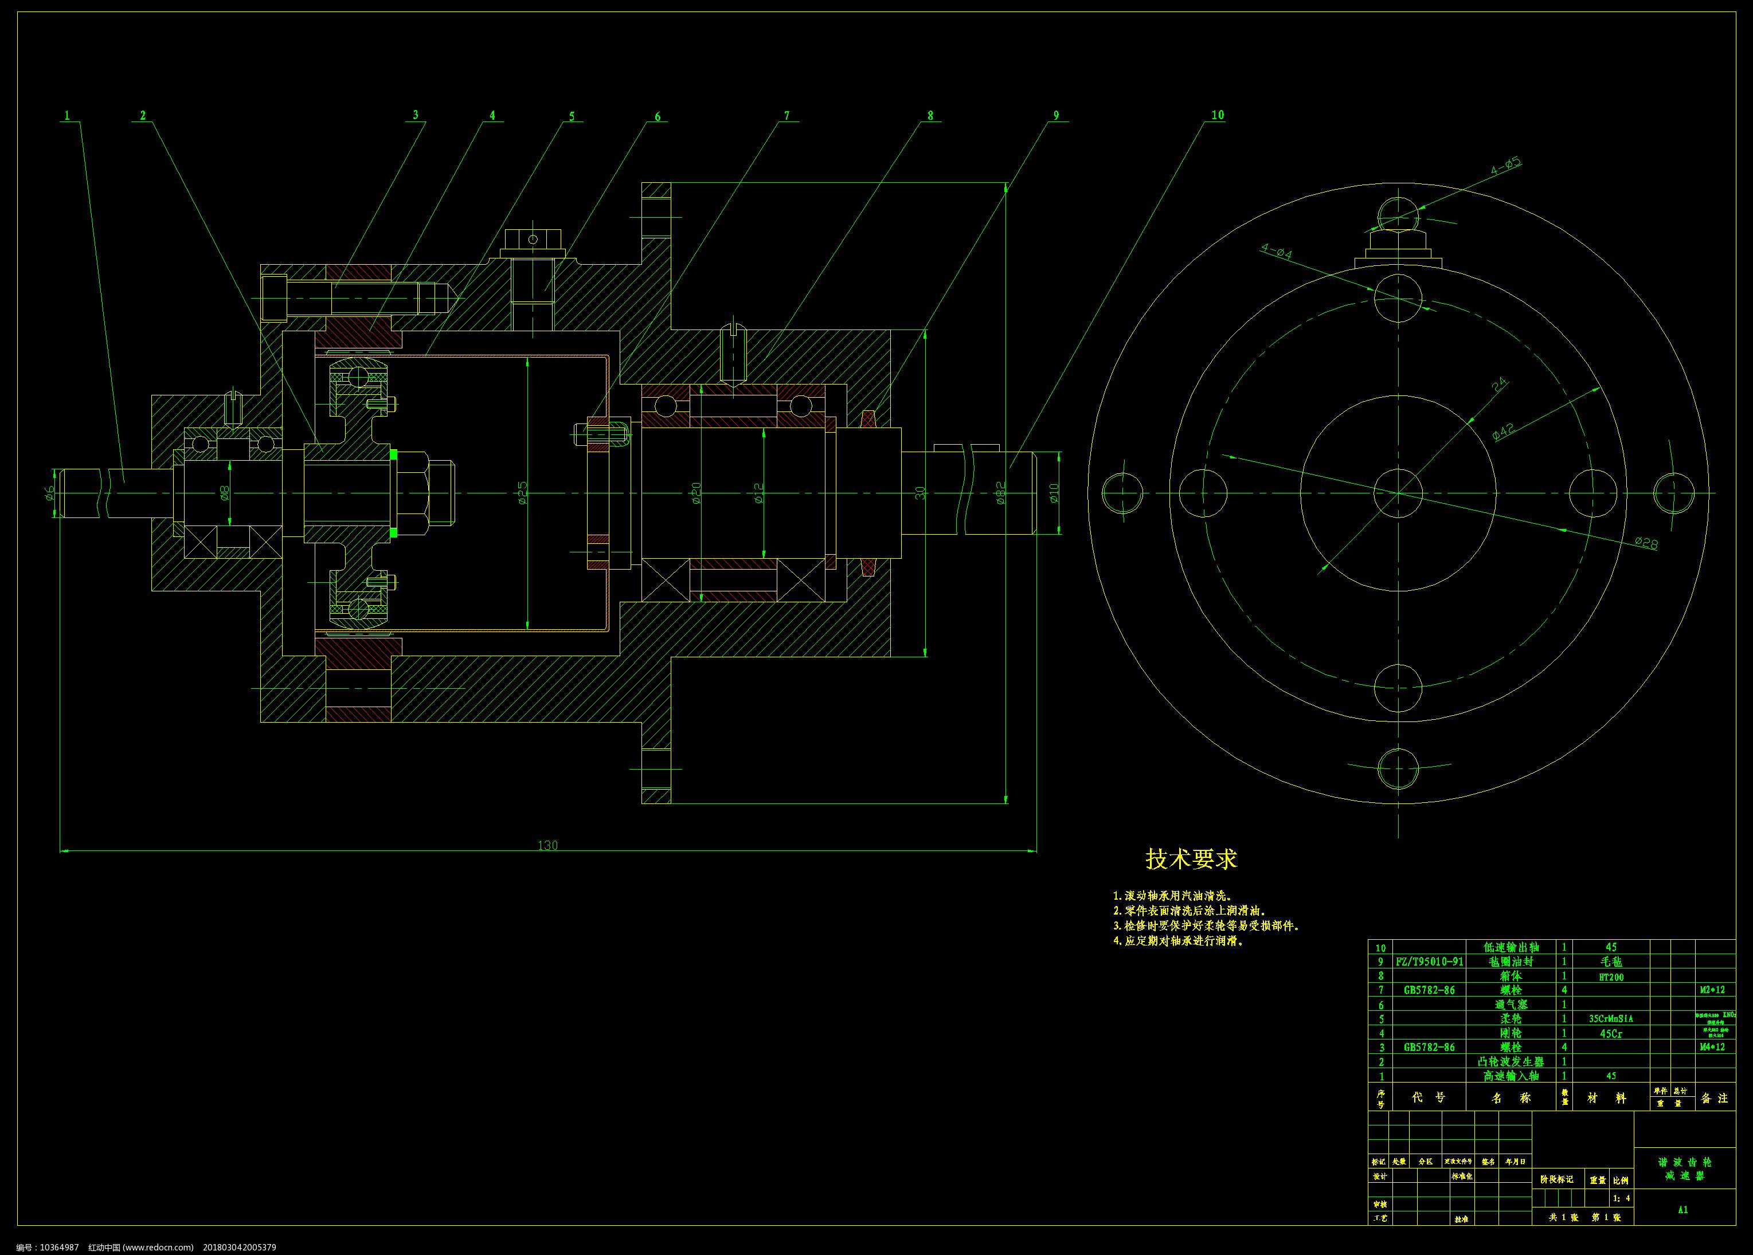Select the 'HT200' material cell
This screenshot has width=1753, height=1255.
tap(1611, 977)
